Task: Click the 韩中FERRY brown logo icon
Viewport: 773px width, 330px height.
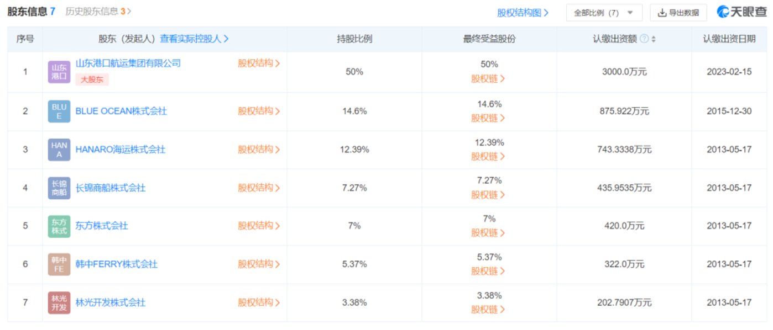Action: pos(59,264)
